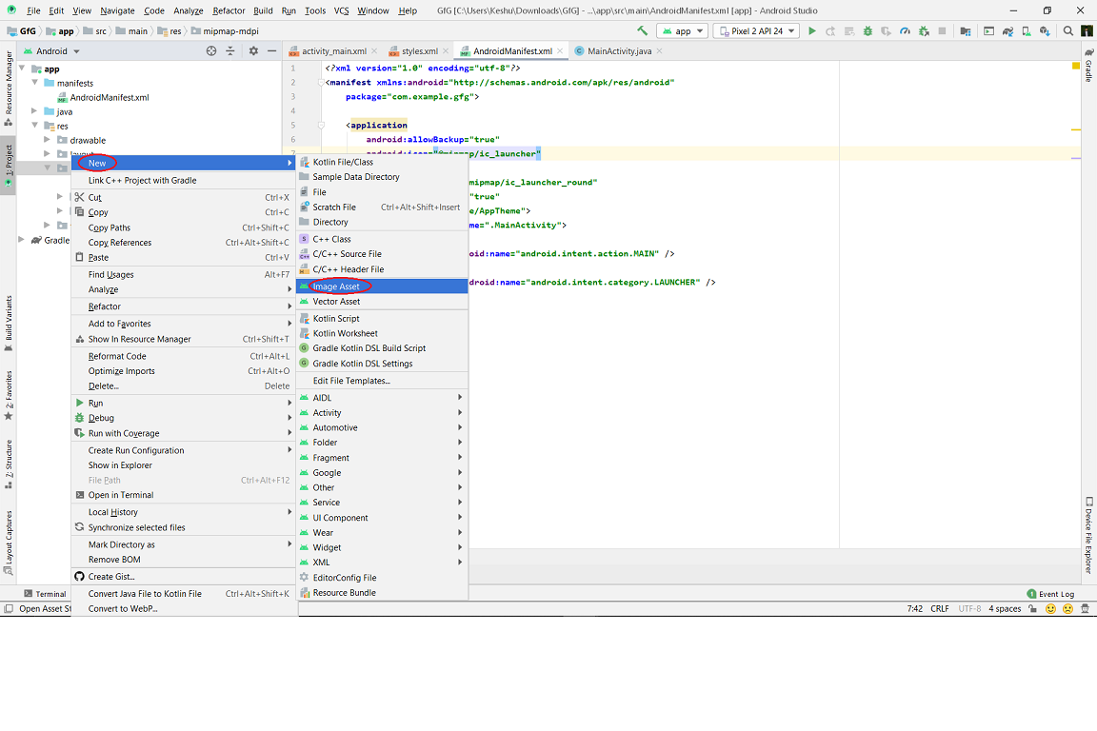Click Edit File Templates... entry
1097x731 pixels.
351,381
